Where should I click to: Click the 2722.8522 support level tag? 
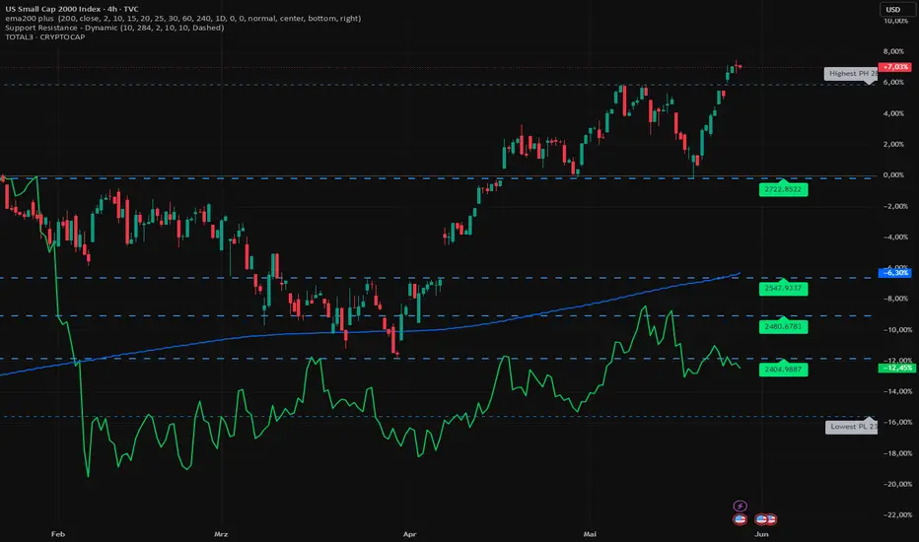[783, 189]
